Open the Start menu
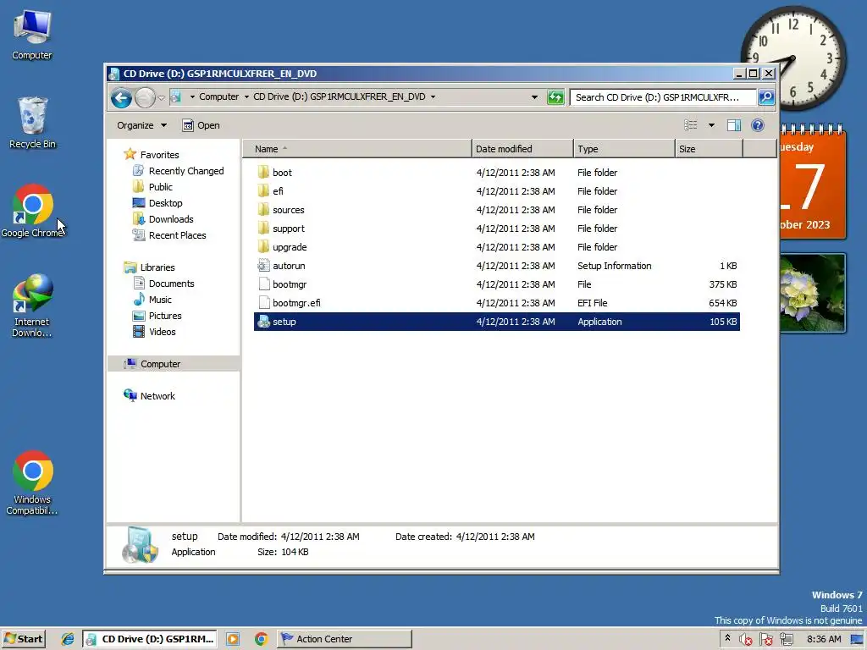The height and width of the screenshot is (650, 867). point(24,639)
